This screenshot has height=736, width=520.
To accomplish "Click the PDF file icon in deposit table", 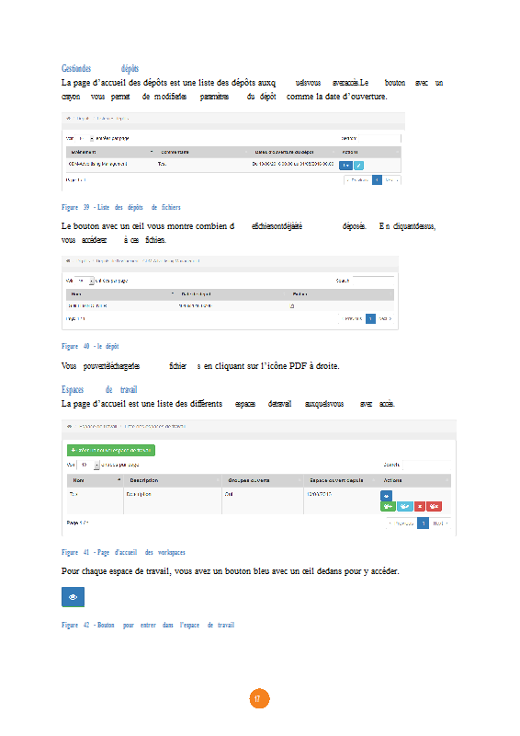I will tap(291, 306).
